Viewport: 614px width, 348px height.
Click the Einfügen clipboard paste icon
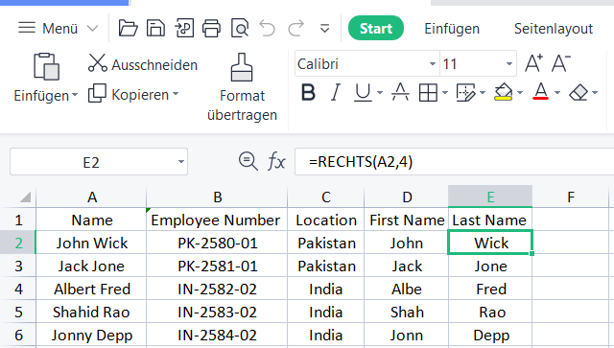pos(46,66)
